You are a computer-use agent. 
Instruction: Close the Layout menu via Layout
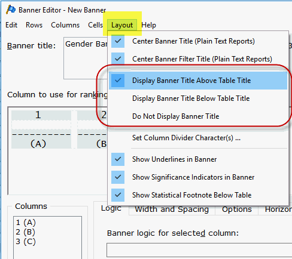[x=122, y=25]
